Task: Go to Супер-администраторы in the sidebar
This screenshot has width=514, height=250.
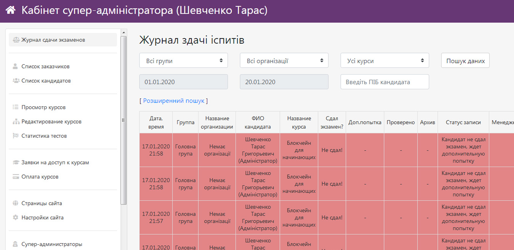Action: coord(51,244)
